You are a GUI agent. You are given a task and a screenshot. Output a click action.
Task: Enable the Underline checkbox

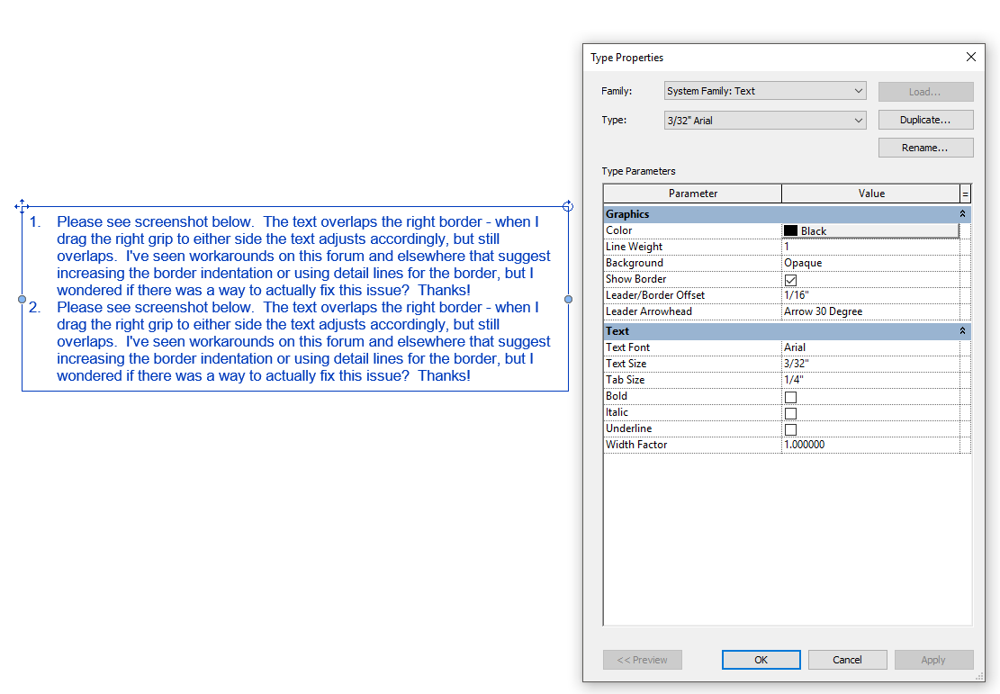789,428
